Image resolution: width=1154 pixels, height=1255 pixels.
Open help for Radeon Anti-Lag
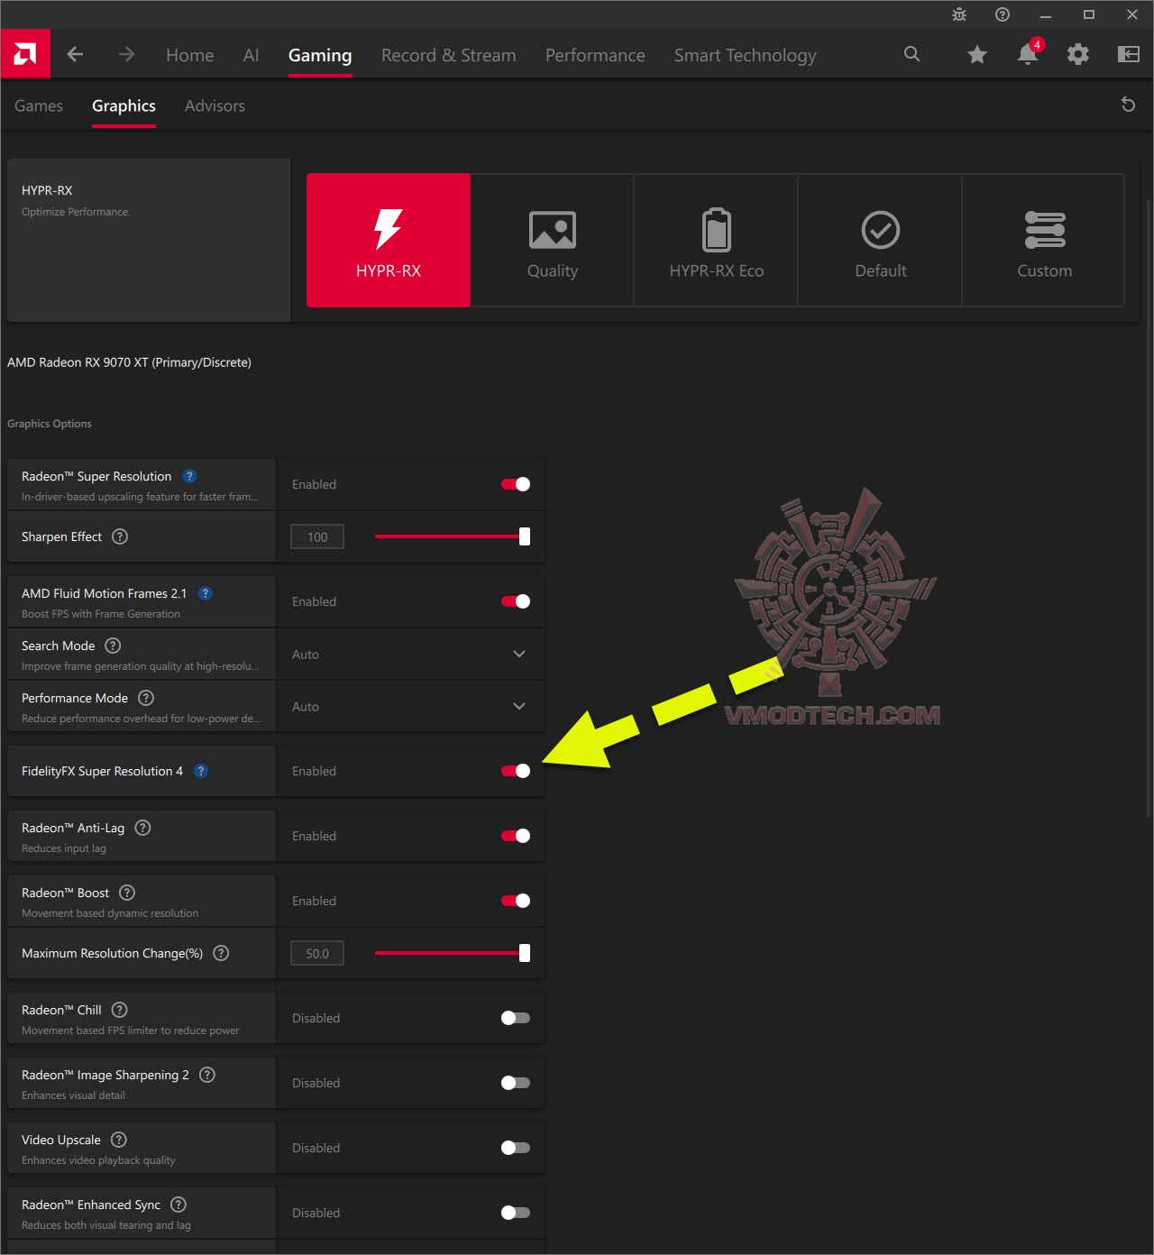coord(142,828)
